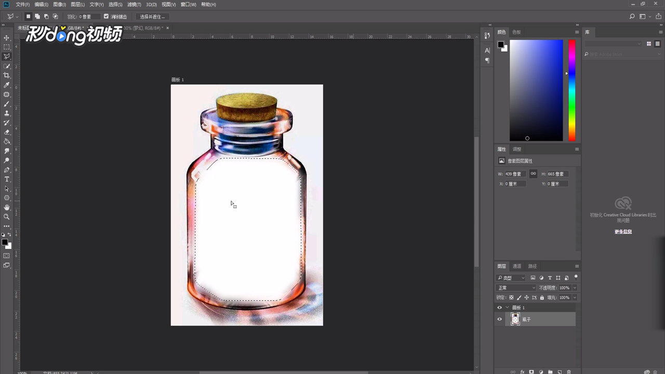Select the Rectangular Marquee tool

click(7, 47)
